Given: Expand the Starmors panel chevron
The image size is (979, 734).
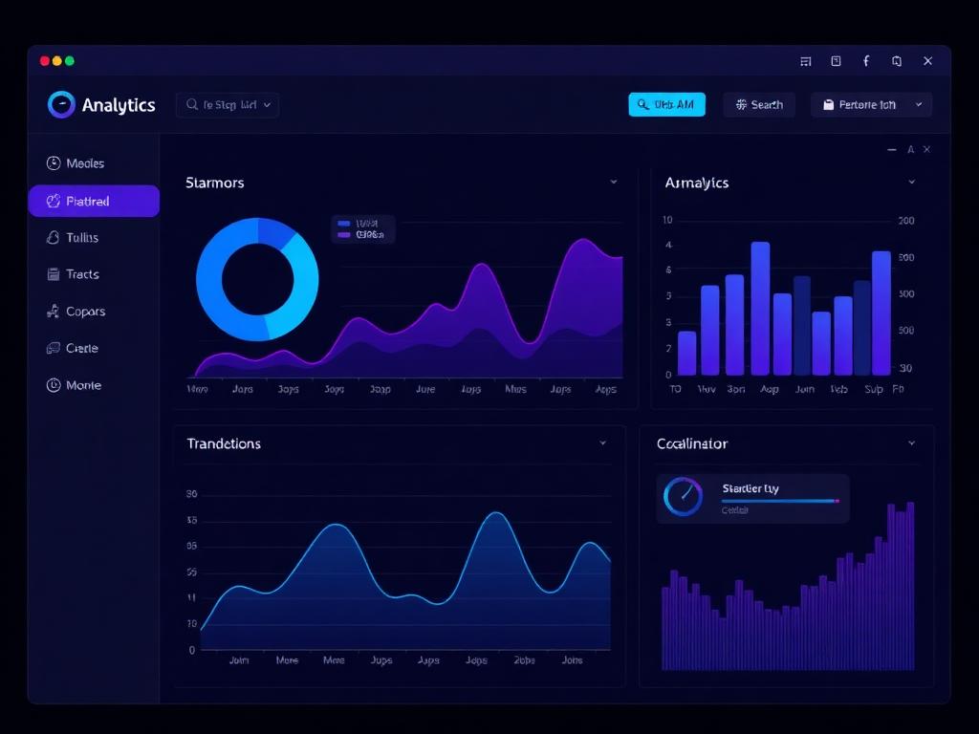Looking at the screenshot, I should tap(614, 182).
